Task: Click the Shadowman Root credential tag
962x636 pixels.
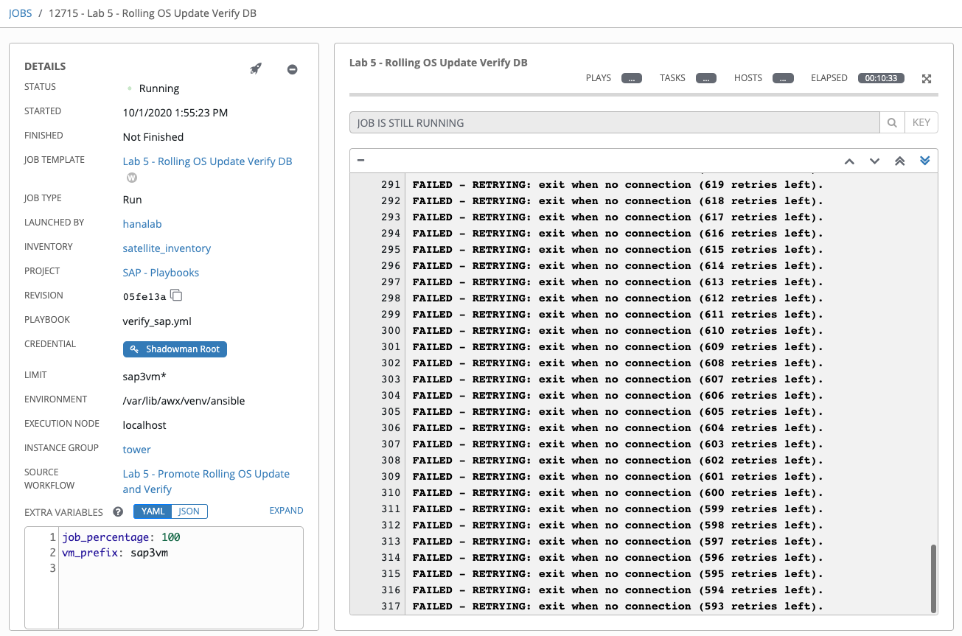Action: (175, 349)
